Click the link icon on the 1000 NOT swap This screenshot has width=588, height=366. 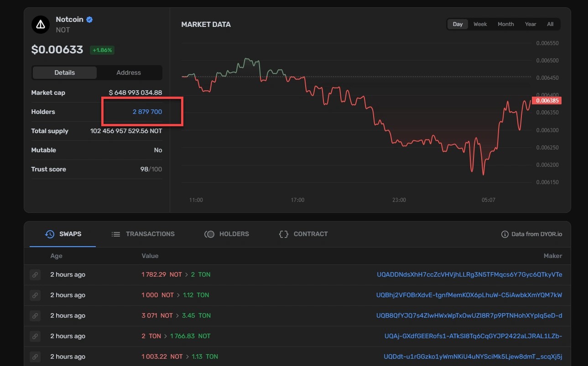(x=35, y=295)
